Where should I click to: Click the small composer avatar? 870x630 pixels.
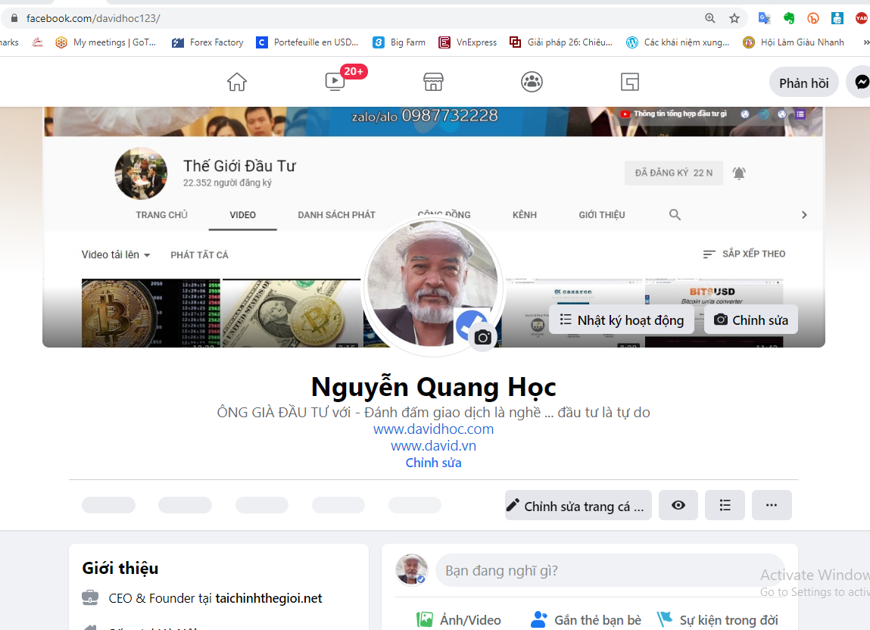(411, 569)
